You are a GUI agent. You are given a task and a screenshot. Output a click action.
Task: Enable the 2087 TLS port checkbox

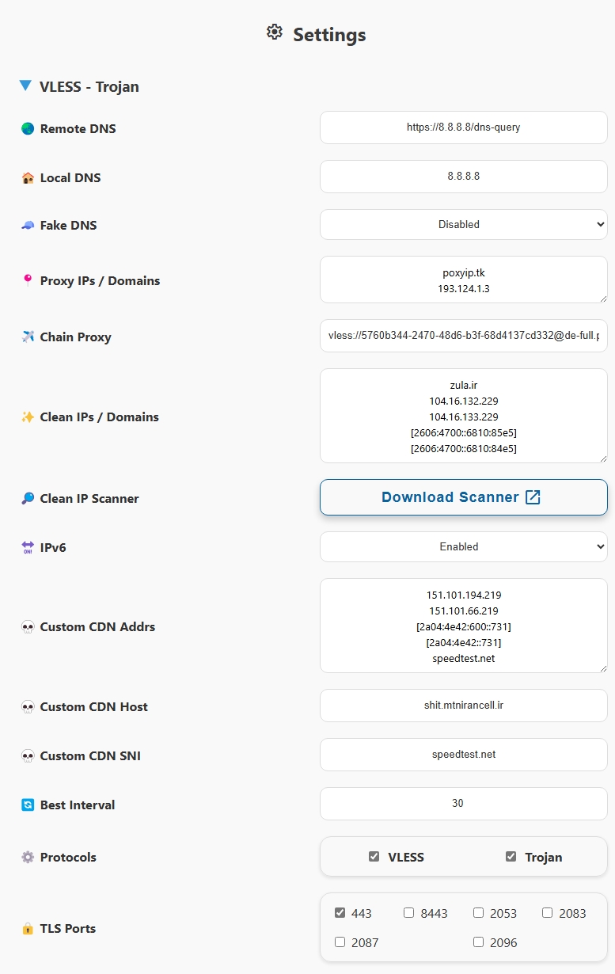[x=340, y=942]
